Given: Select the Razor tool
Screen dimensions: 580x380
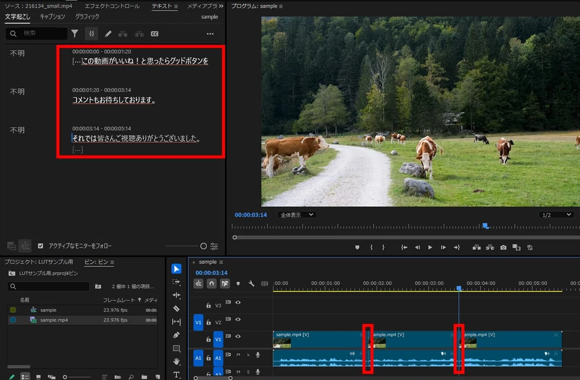Looking at the screenshot, I should click(x=176, y=309).
